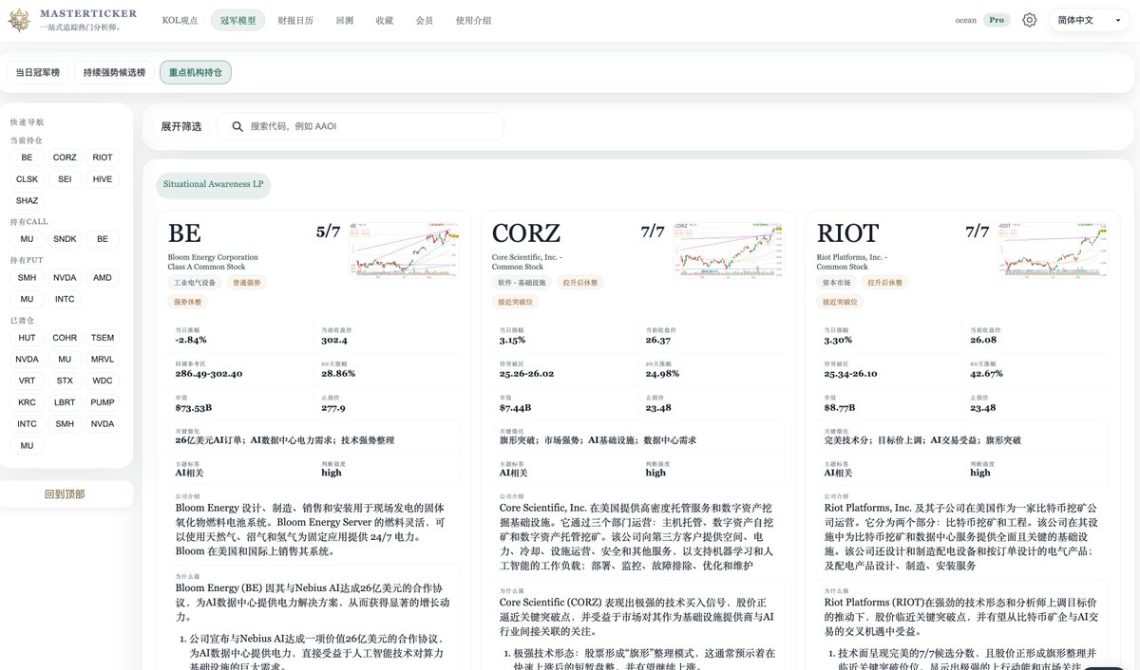Go to 财报日历 page

click(296, 20)
